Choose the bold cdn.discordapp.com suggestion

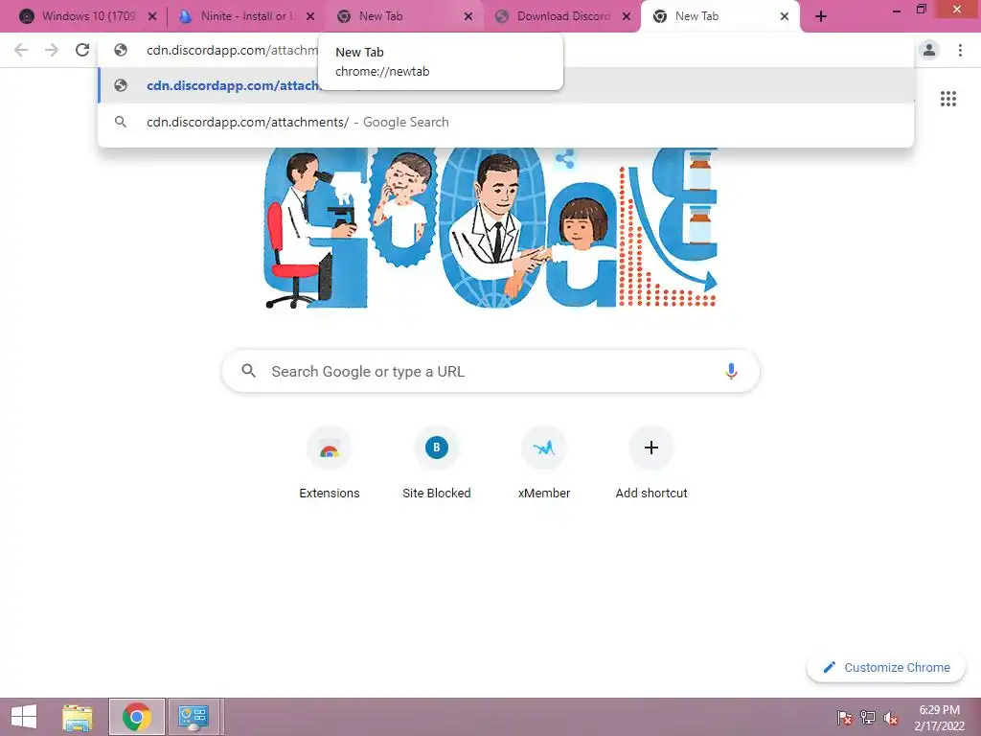[506, 85]
